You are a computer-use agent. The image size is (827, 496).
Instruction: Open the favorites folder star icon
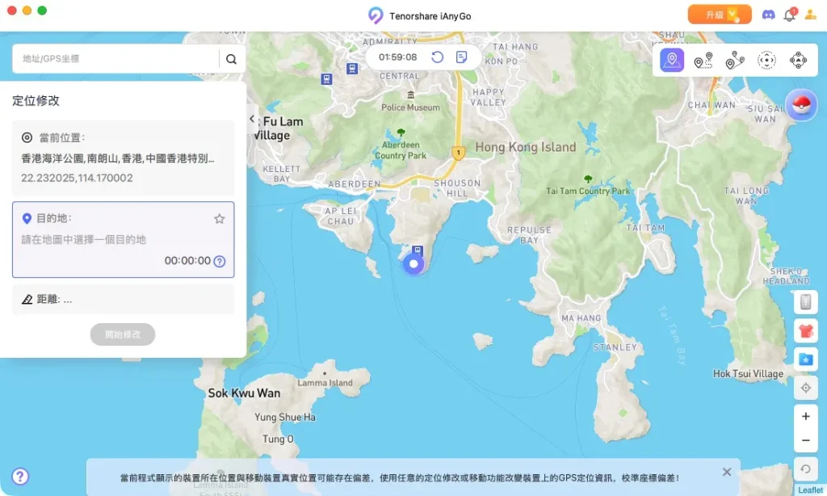tap(805, 359)
